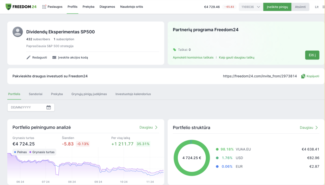Click the USD legend color dot
This screenshot has height=185, width=325.
tap(217, 158)
